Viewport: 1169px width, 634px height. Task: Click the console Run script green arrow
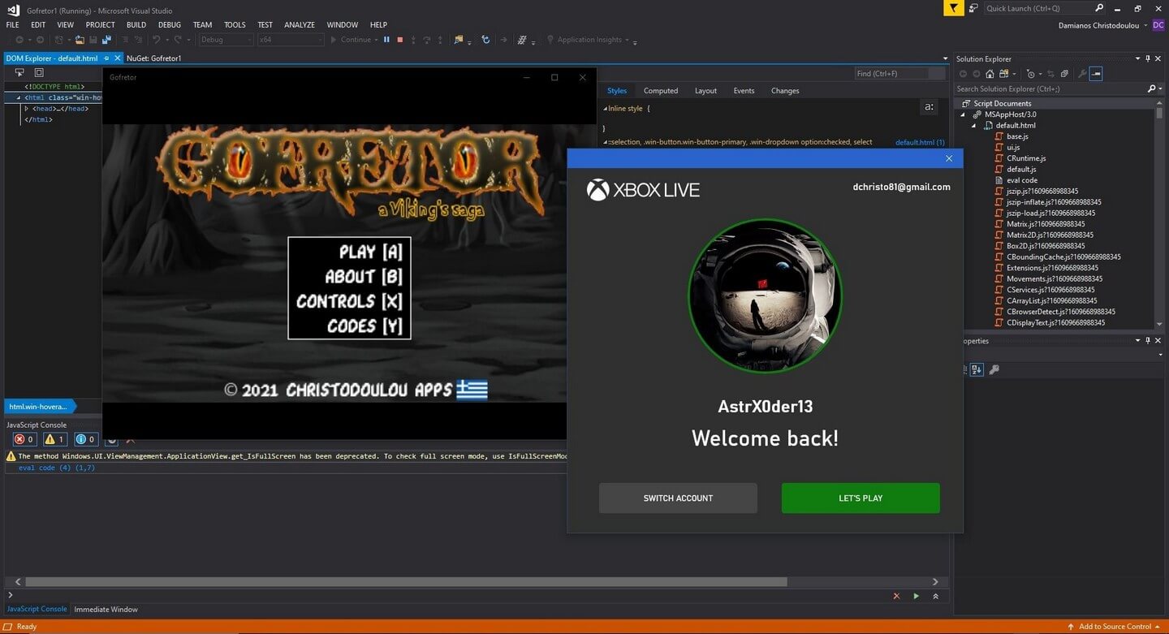click(916, 596)
